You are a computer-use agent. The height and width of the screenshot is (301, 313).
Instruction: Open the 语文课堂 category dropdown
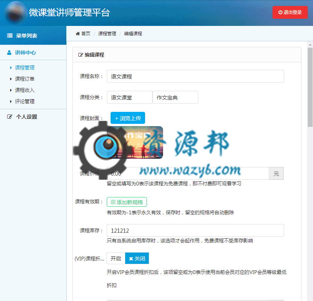point(130,97)
